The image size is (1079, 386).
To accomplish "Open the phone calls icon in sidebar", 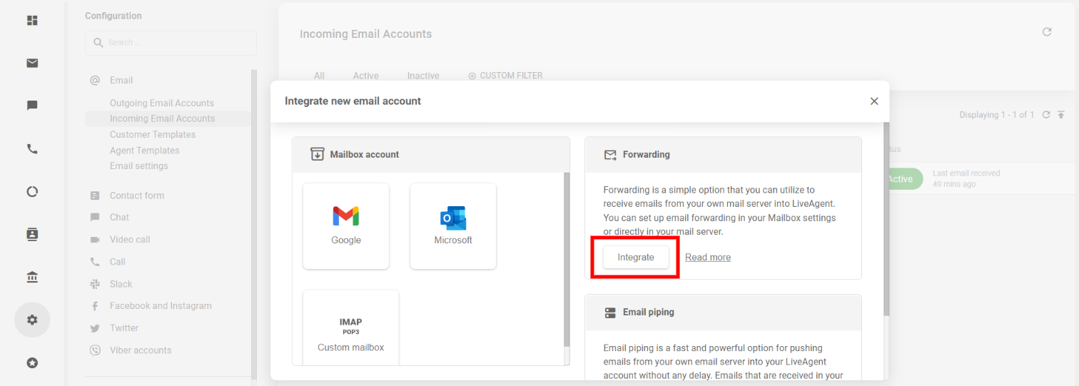I will (x=32, y=149).
